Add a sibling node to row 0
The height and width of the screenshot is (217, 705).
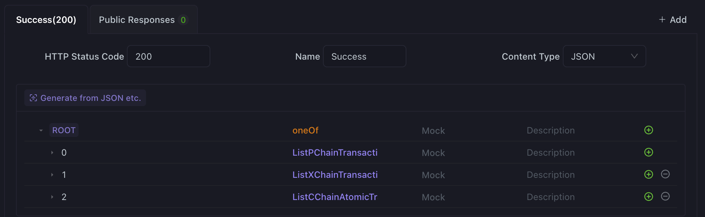pos(649,152)
